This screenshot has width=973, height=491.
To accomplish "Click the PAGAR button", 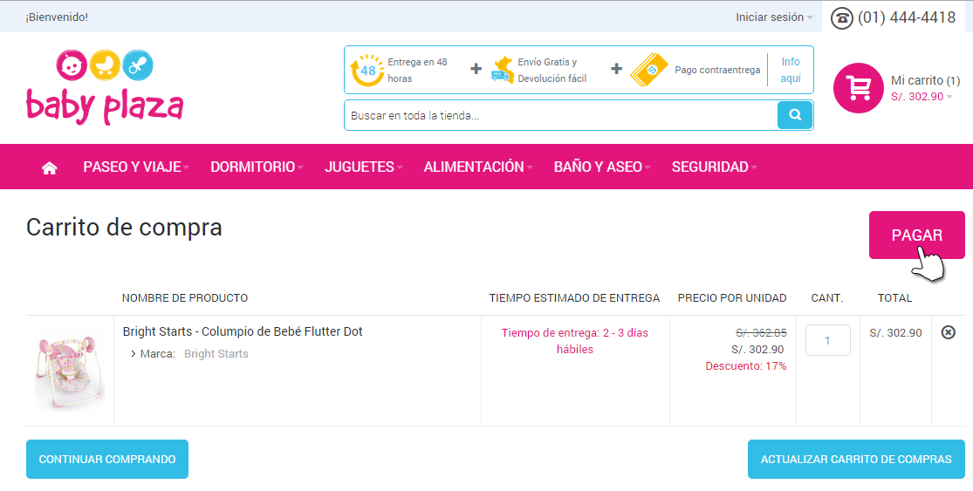I will tap(916, 235).
